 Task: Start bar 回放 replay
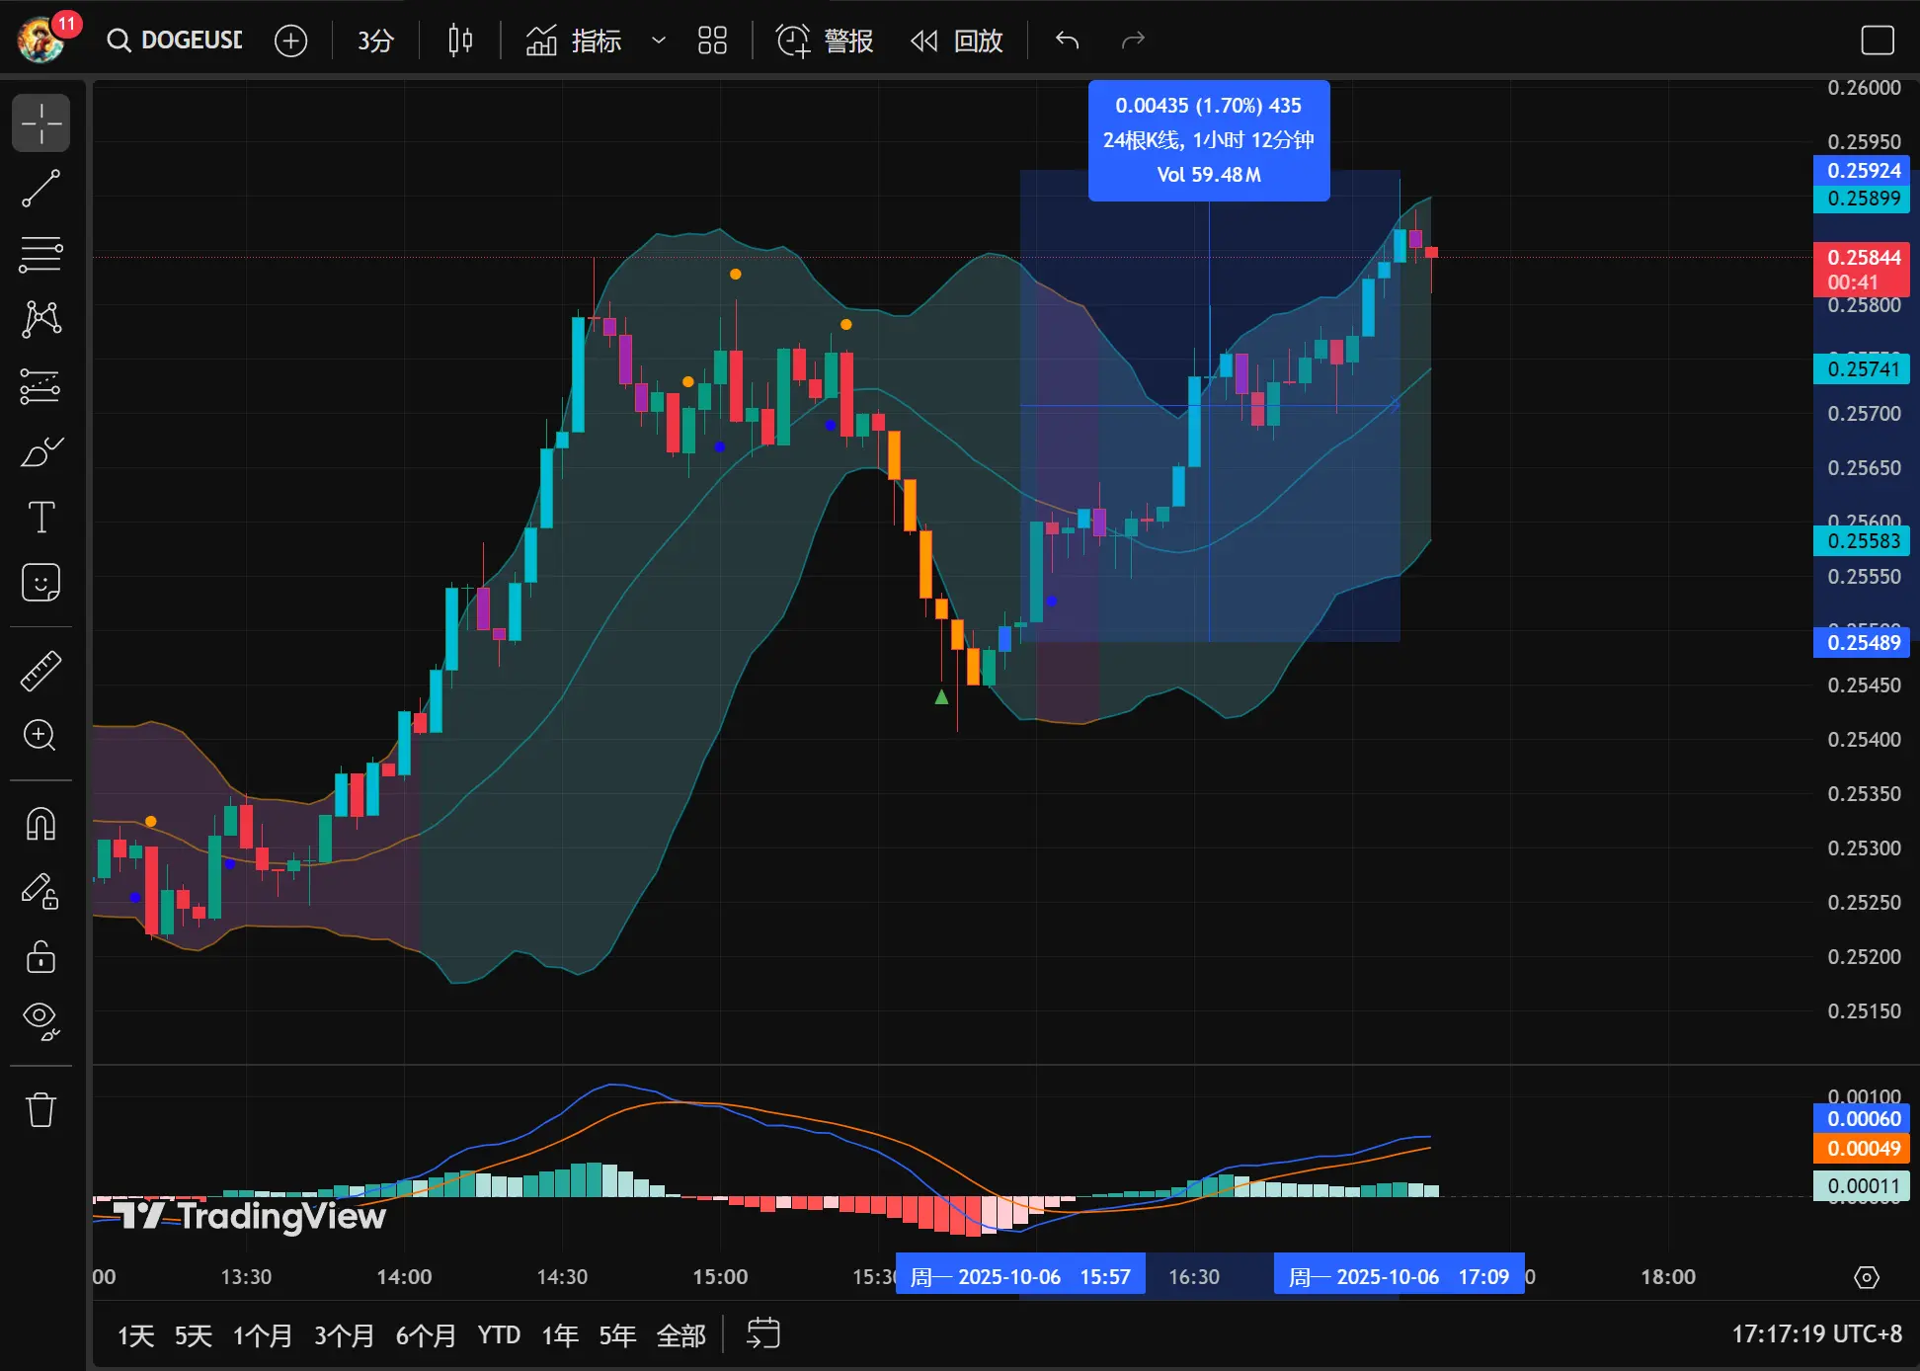tap(957, 40)
